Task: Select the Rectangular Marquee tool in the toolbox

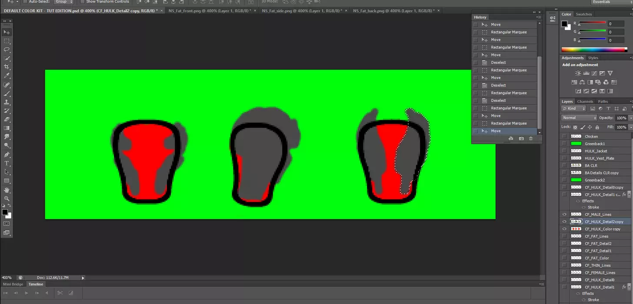Action: 7,41
